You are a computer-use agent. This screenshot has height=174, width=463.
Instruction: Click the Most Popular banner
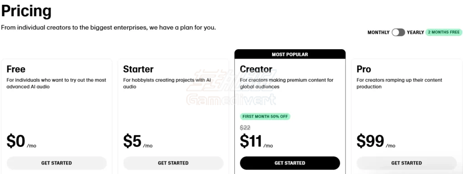click(x=290, y=54)
